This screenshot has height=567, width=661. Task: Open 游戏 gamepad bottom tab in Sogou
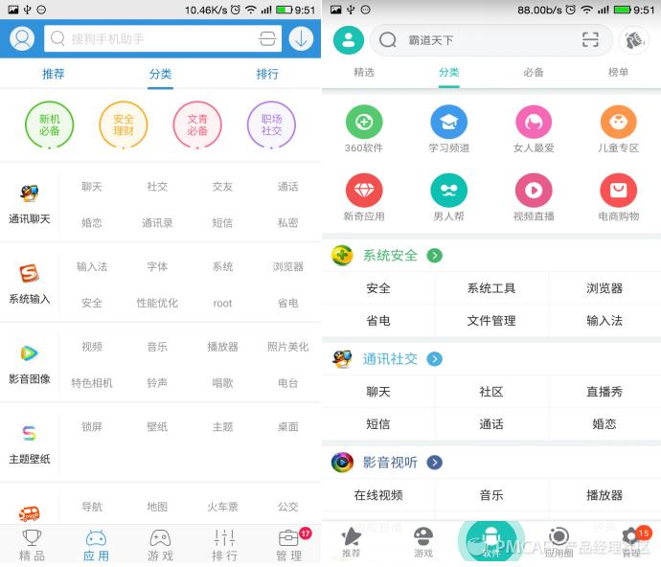160,546
